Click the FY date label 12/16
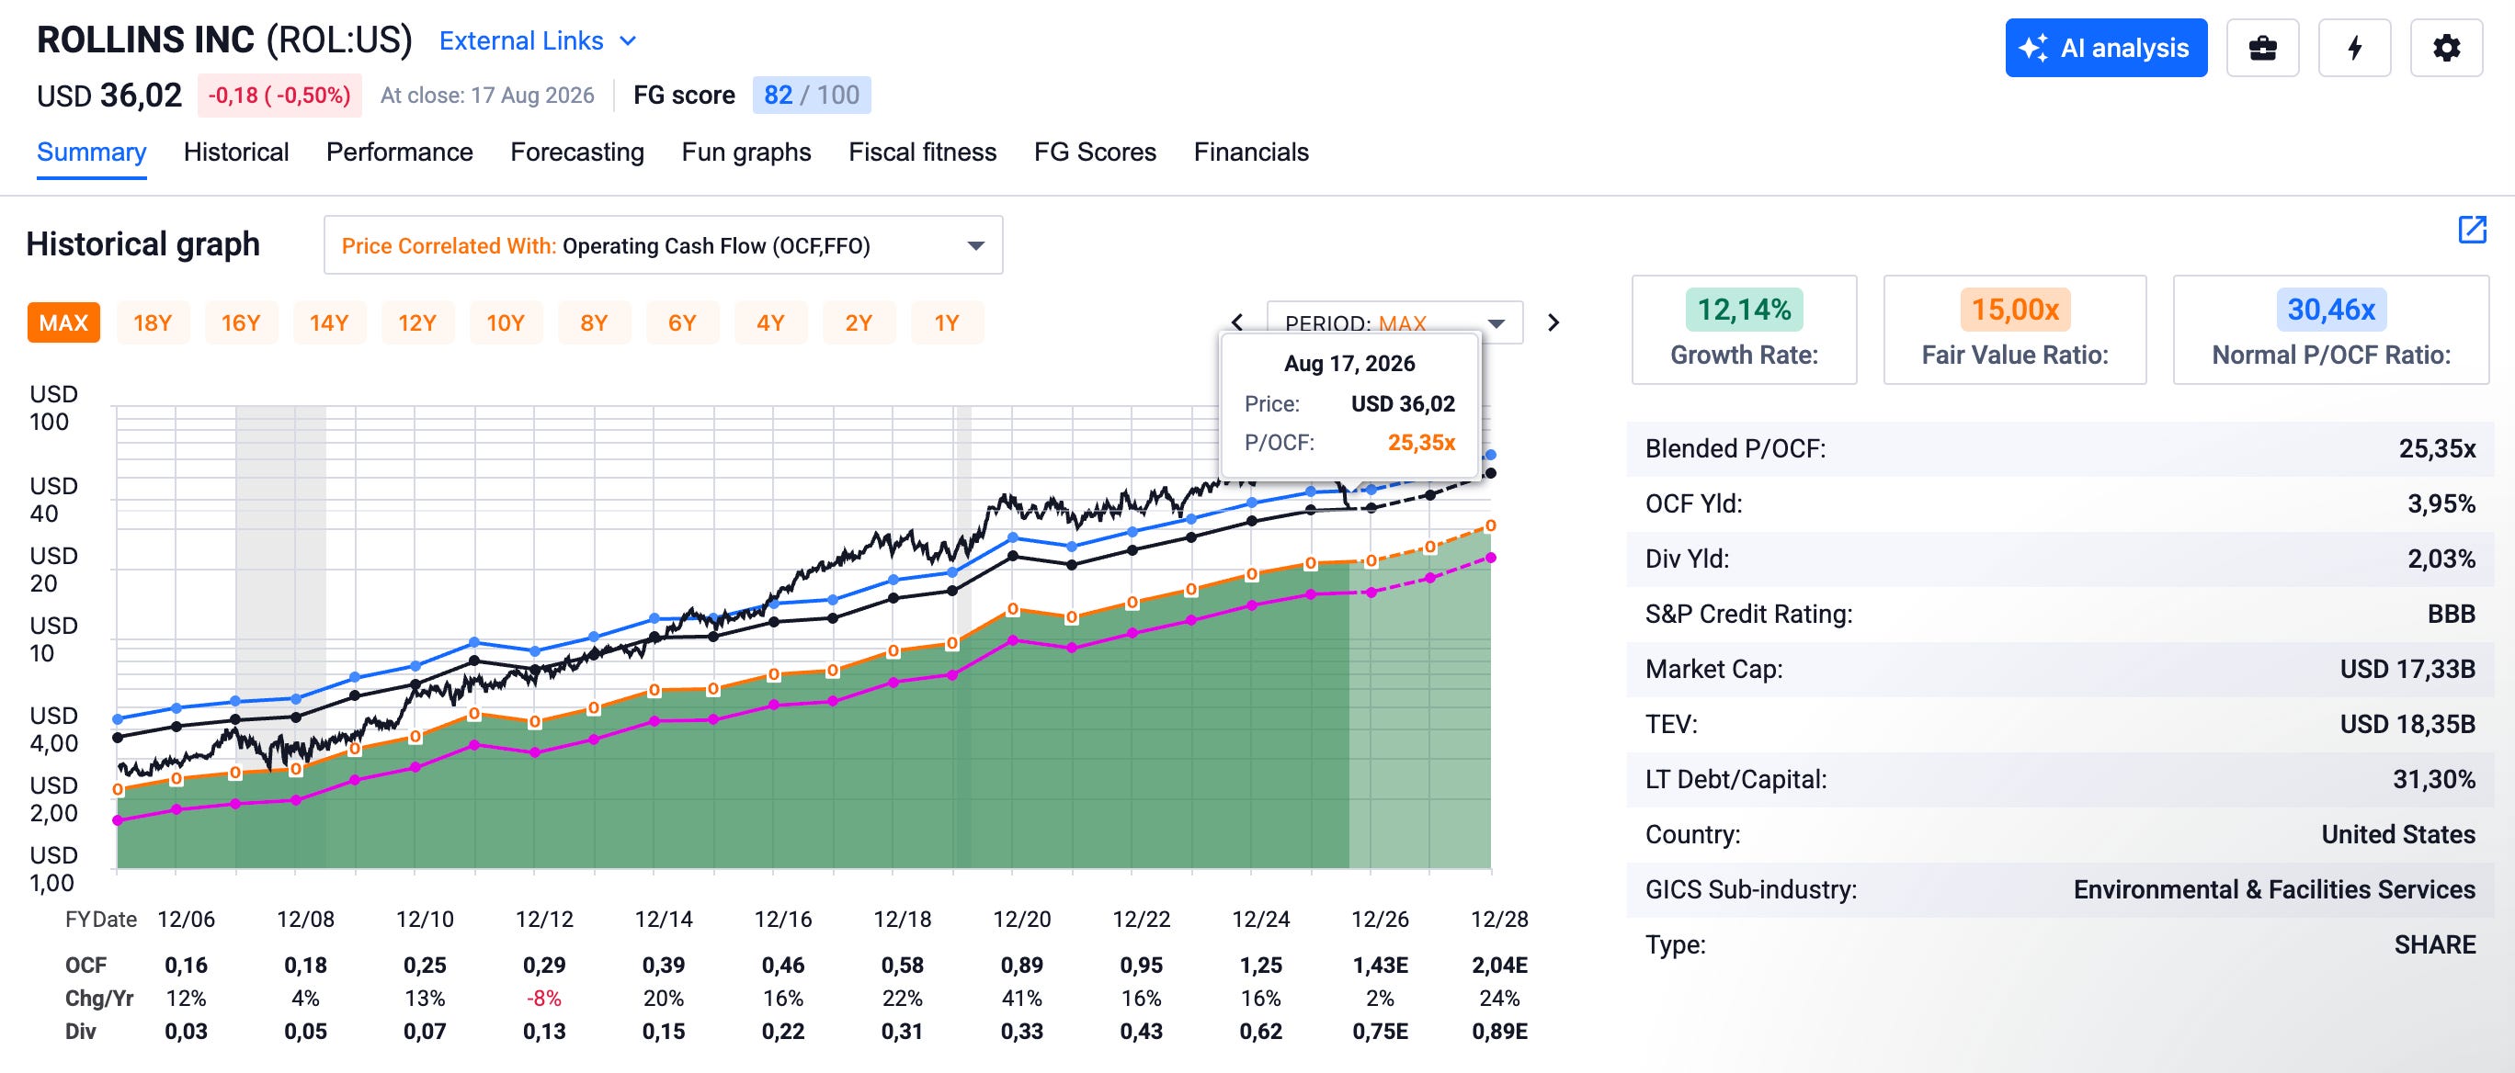Screen dimensions: 2515x1073 click(783, 919)
